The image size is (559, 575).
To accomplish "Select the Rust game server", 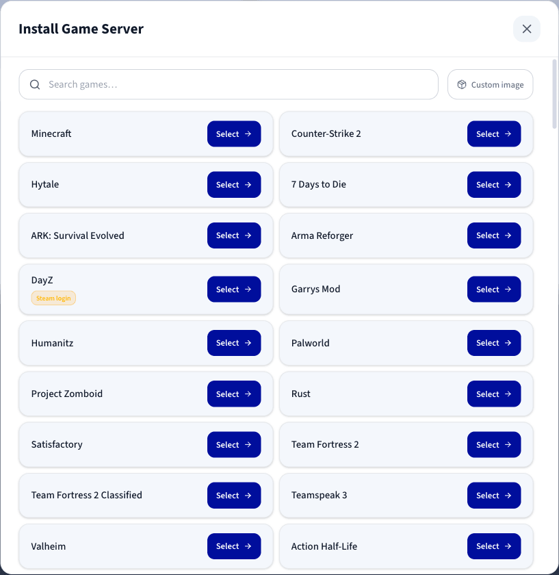I will tap(494, 394).
